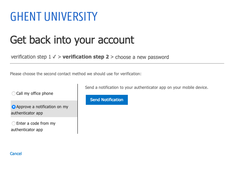Image resolution: width=242 pixels, height=186 pixels.
Task: Click the Please choose the second contact method text
Action: [76, 74]
